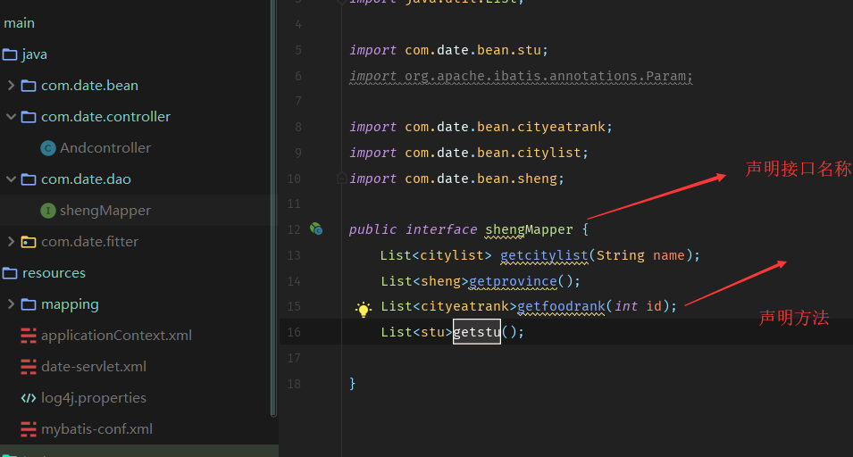Open applicationContext.xml
Viewport: 853px width, 457px height.
(x=116, y=336)
